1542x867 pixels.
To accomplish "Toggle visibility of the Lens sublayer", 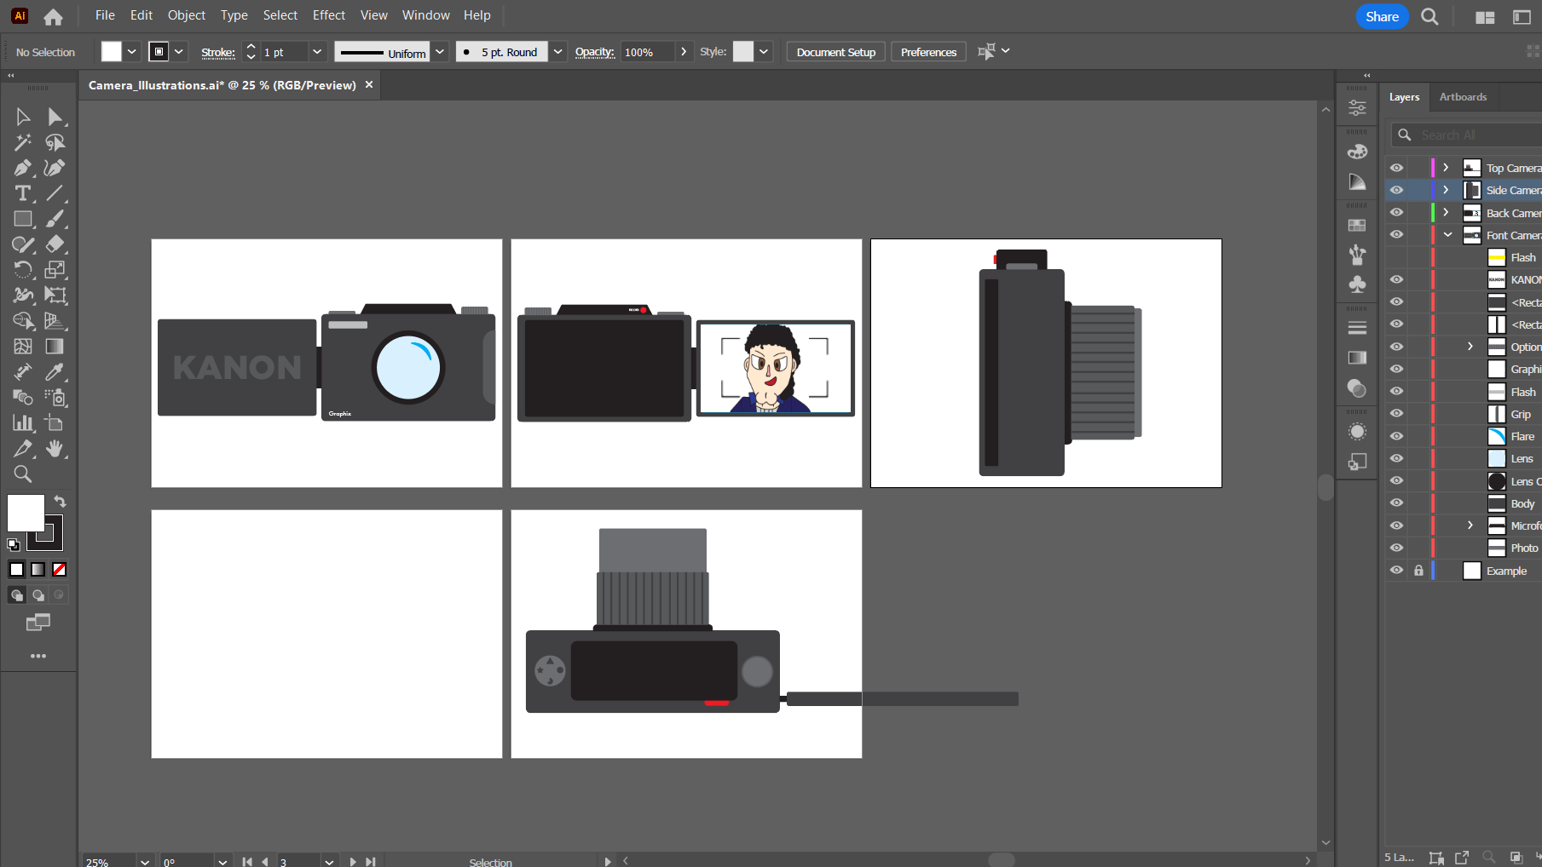I will [x=1396, y=458].
